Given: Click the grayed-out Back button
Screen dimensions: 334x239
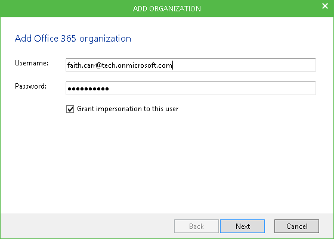Looking at the screenshot, I should coord(196,227).
